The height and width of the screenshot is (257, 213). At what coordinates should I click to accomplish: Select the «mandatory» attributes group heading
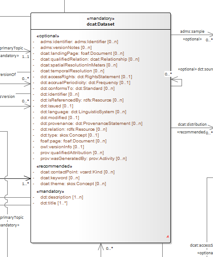tap(50, 191)
